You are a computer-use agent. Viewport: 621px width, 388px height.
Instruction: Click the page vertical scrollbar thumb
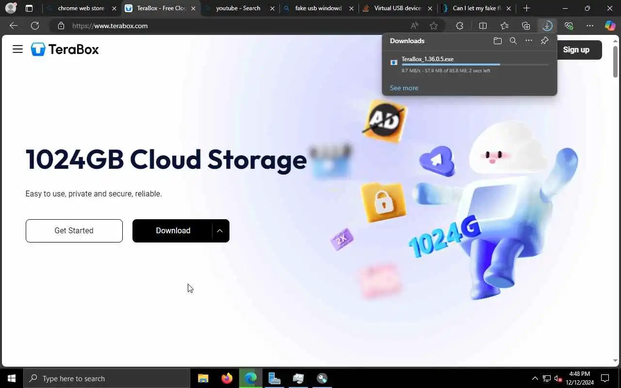615,62
